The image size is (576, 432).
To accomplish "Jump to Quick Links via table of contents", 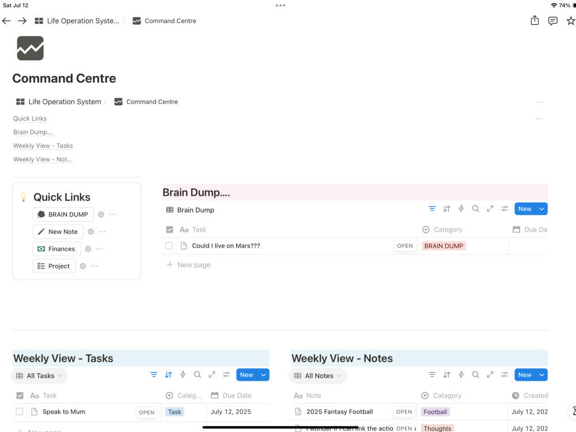I will (30, 118).
